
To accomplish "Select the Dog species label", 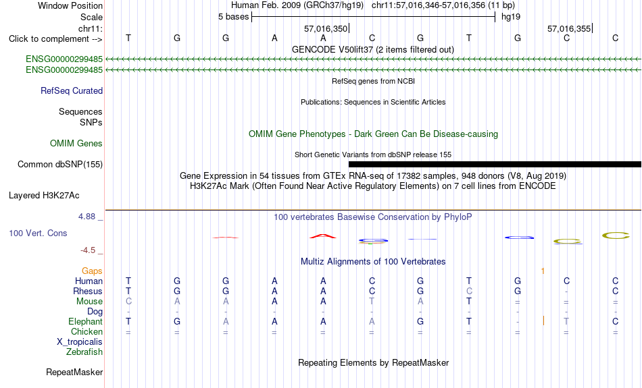I will (x=95, y=312).
